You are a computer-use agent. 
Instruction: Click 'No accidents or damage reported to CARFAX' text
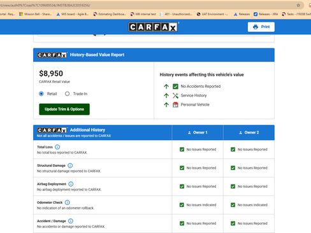(71, 227)
